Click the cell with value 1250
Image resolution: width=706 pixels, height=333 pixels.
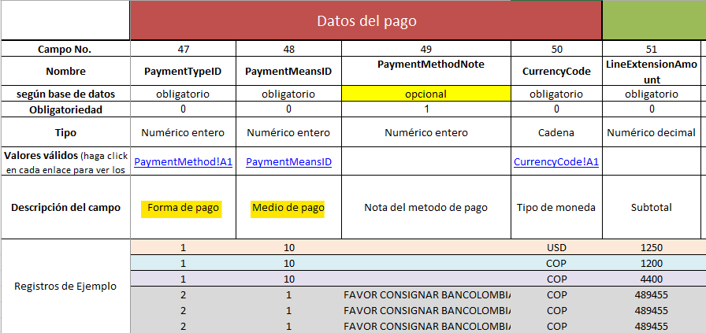[x=651, y=247]
